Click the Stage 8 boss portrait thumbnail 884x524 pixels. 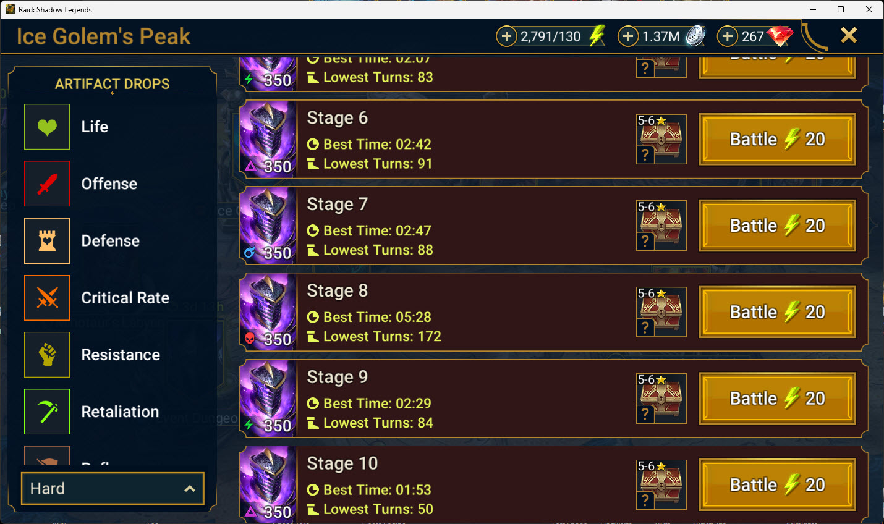[268, 312]
